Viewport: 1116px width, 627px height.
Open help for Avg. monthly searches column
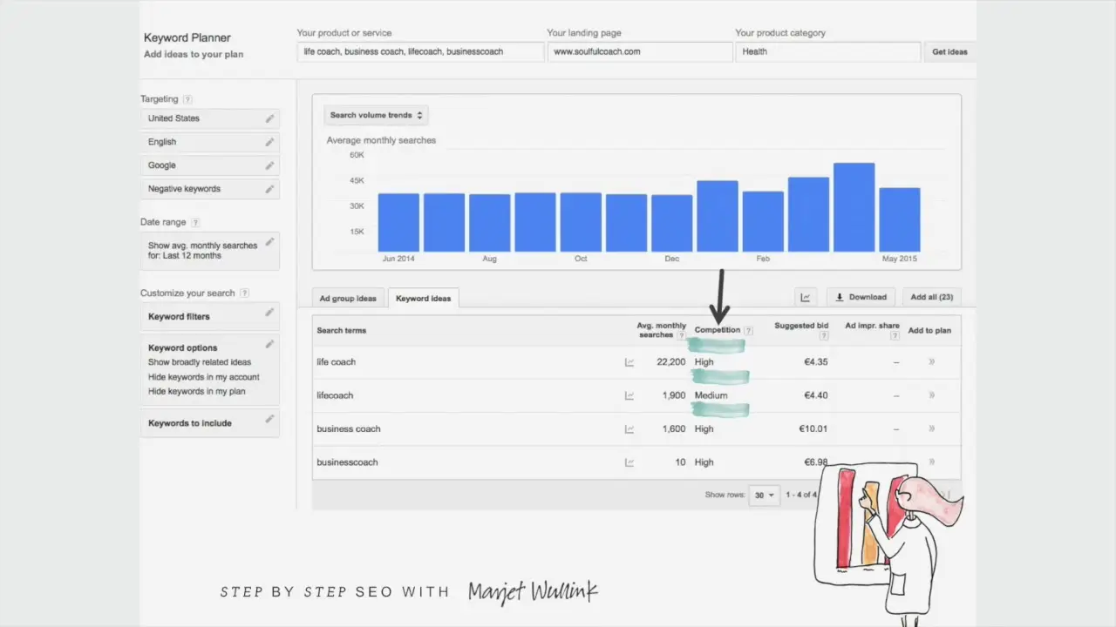(680, 335)
